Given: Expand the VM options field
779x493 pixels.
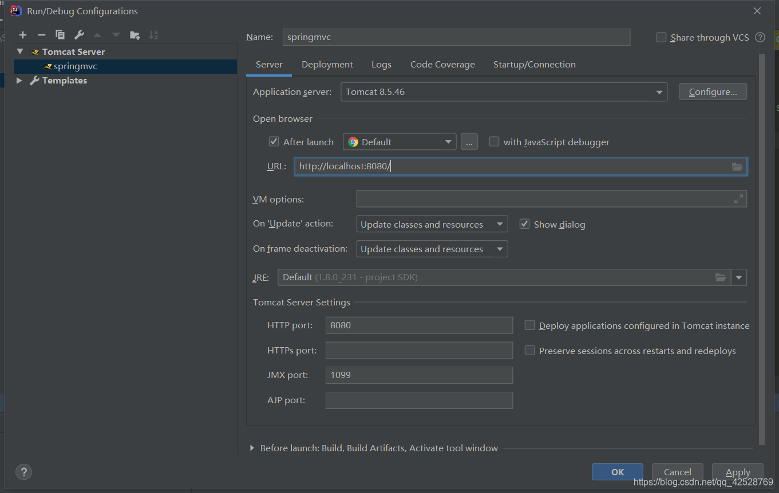Looking at the screenshot, I should pos(738,199).
